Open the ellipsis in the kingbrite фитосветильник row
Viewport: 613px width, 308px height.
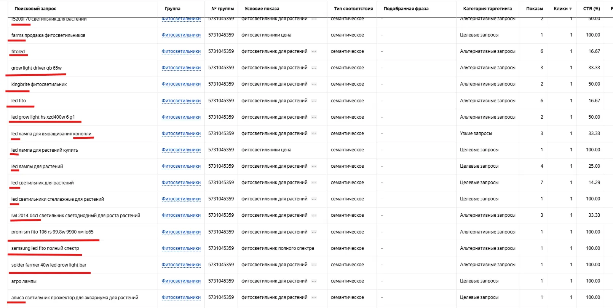coord(314,84)
